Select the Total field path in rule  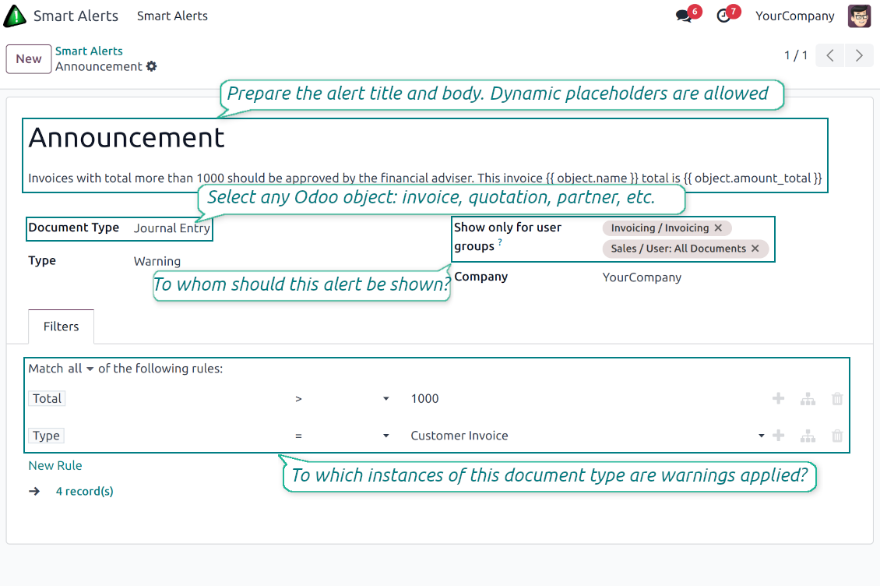coord(48,398)
